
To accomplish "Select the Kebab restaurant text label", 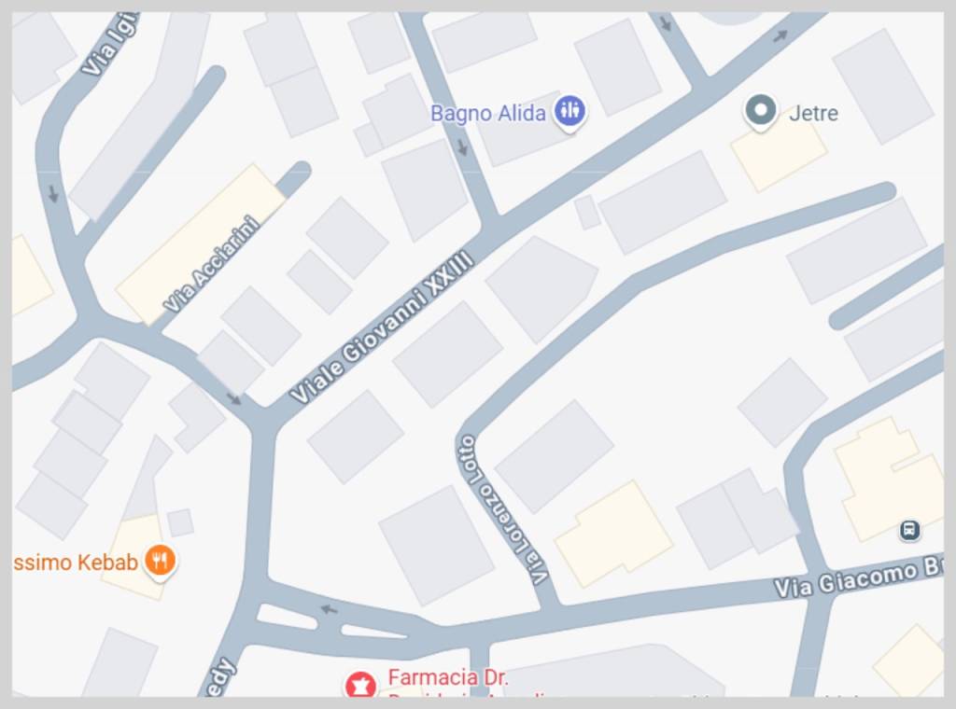I will [75, 563].
